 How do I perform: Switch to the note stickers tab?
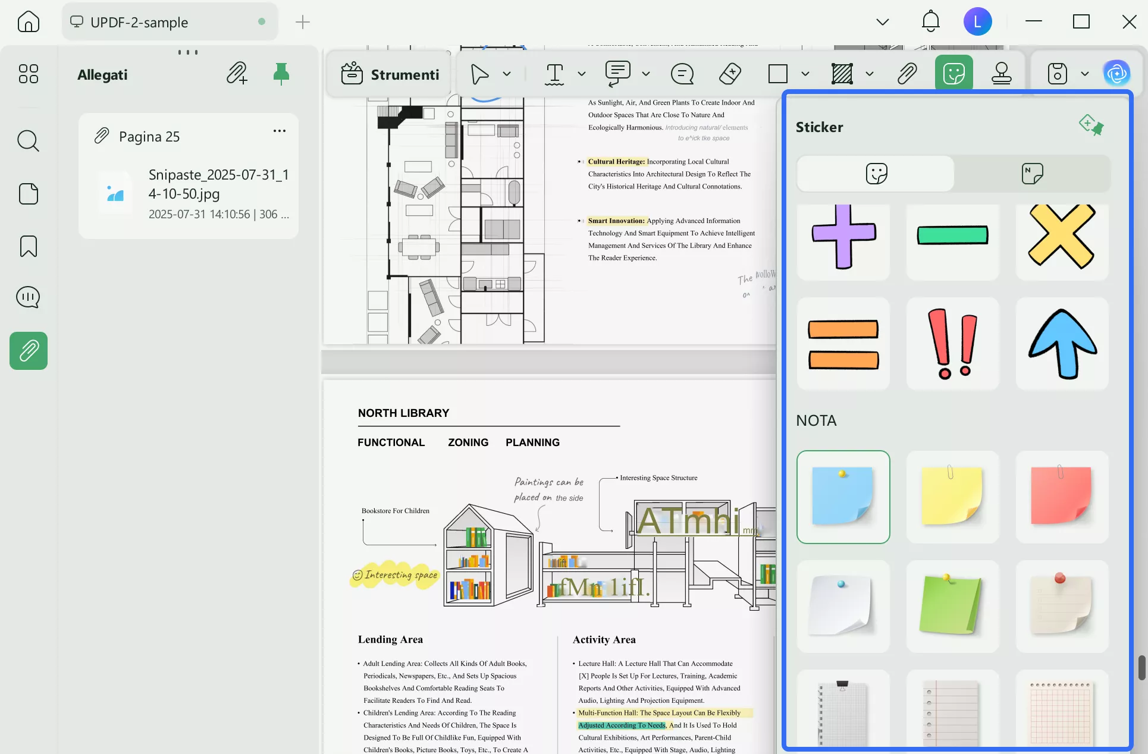1032,174
